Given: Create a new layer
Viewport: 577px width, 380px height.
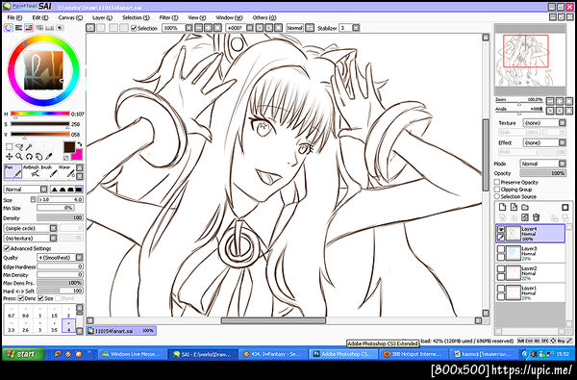Looking at the screenshot, I should click(x=503, y=207).
